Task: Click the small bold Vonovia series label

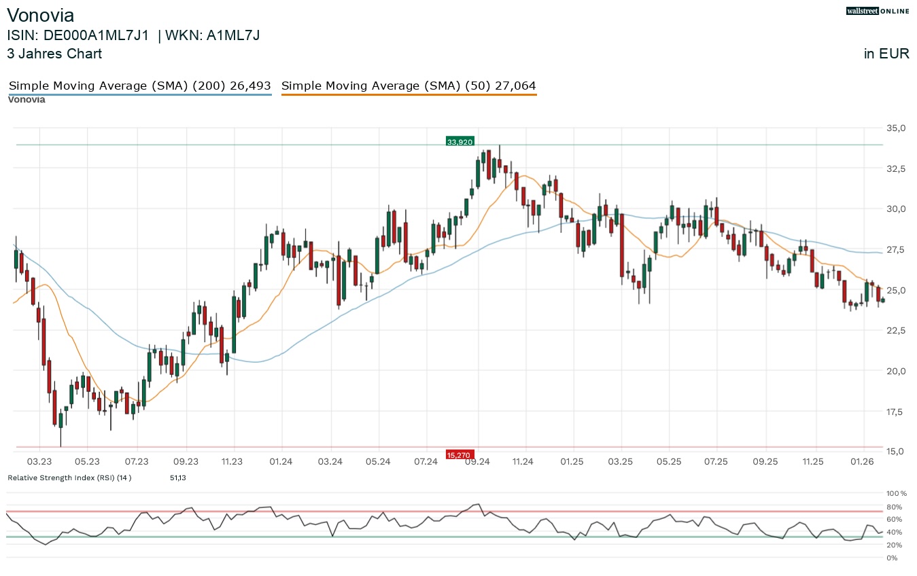Action: pos(27,100)
